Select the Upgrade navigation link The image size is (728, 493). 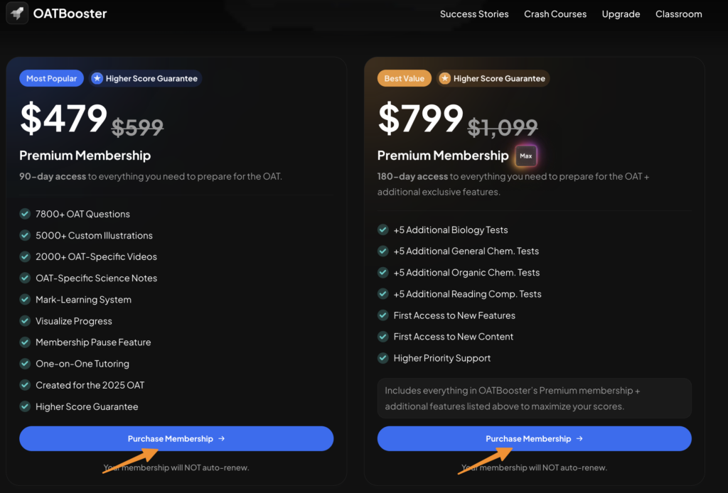(621, 14)
